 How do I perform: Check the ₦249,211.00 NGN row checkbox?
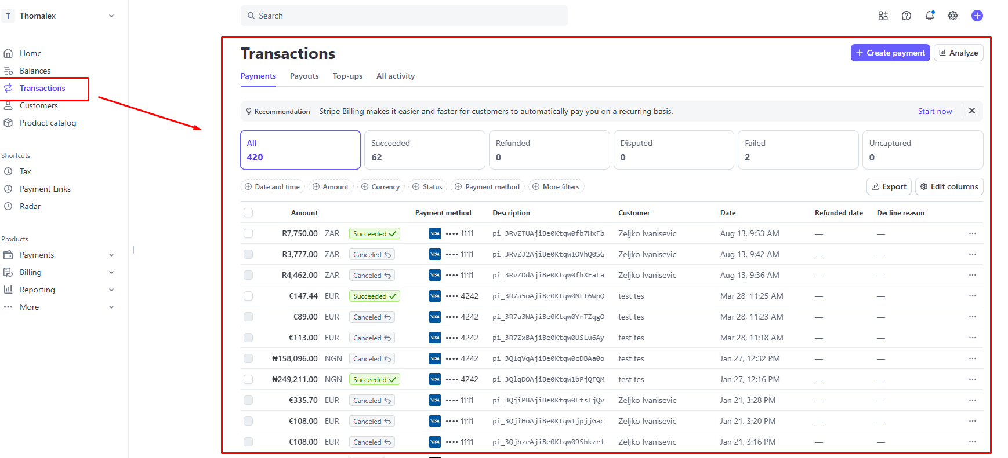pyautogui.click(x=248, y=379)
